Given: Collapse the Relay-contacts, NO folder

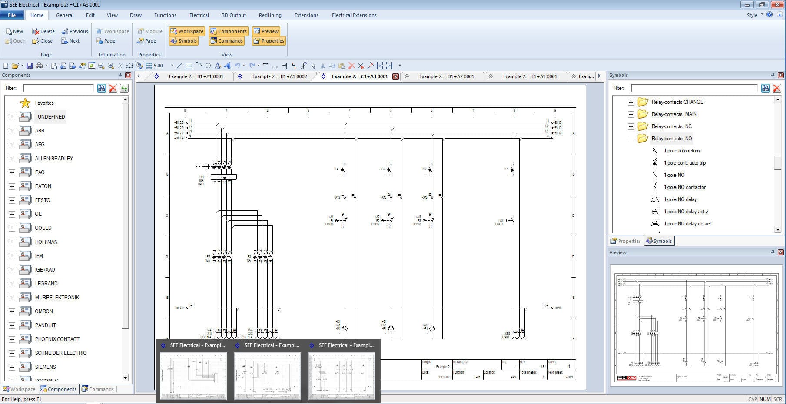Looking at the screenshot, I should [x=631, y=139].
